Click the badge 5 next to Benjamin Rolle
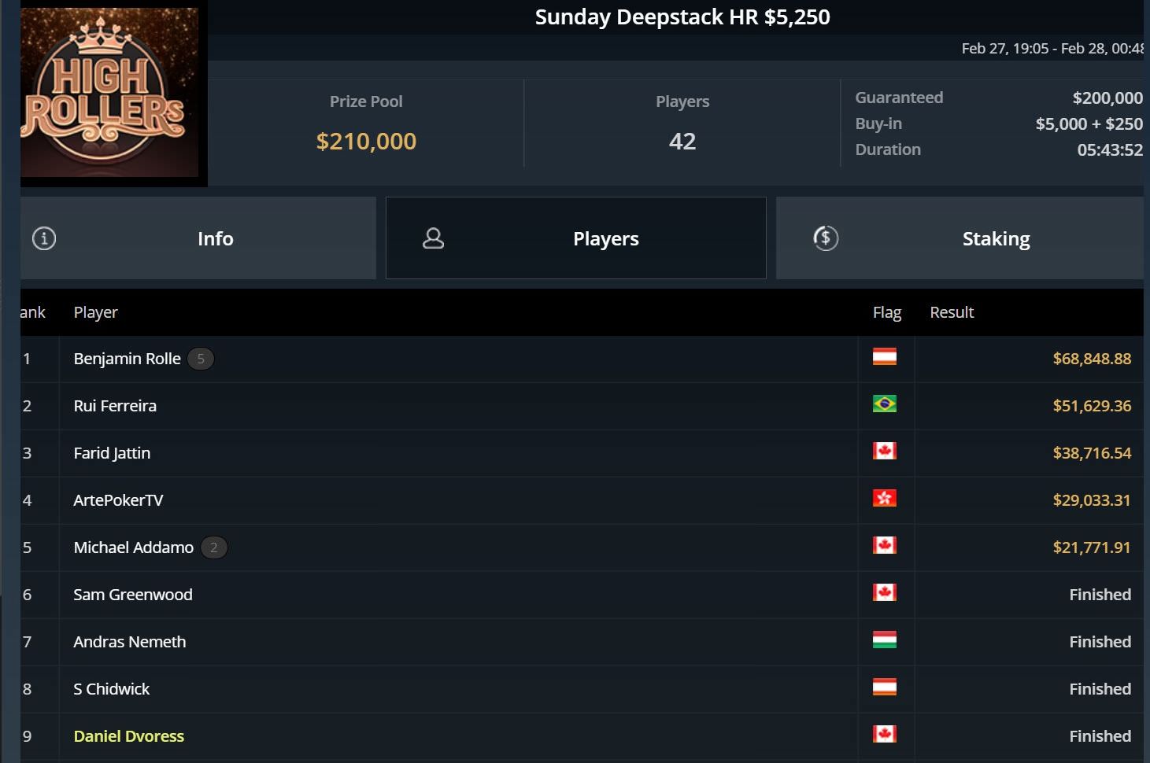Image resolution: width=1150 pixels, height=763 pixels. click(x=201, y=359)
